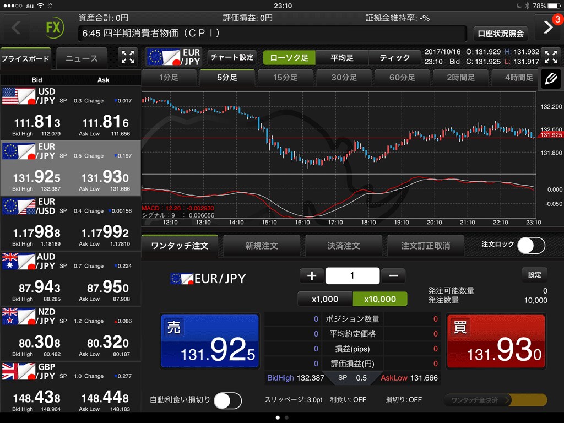Select the 2時間足 timeframe tab
This screenshot has height=423, width=564.
461,78
